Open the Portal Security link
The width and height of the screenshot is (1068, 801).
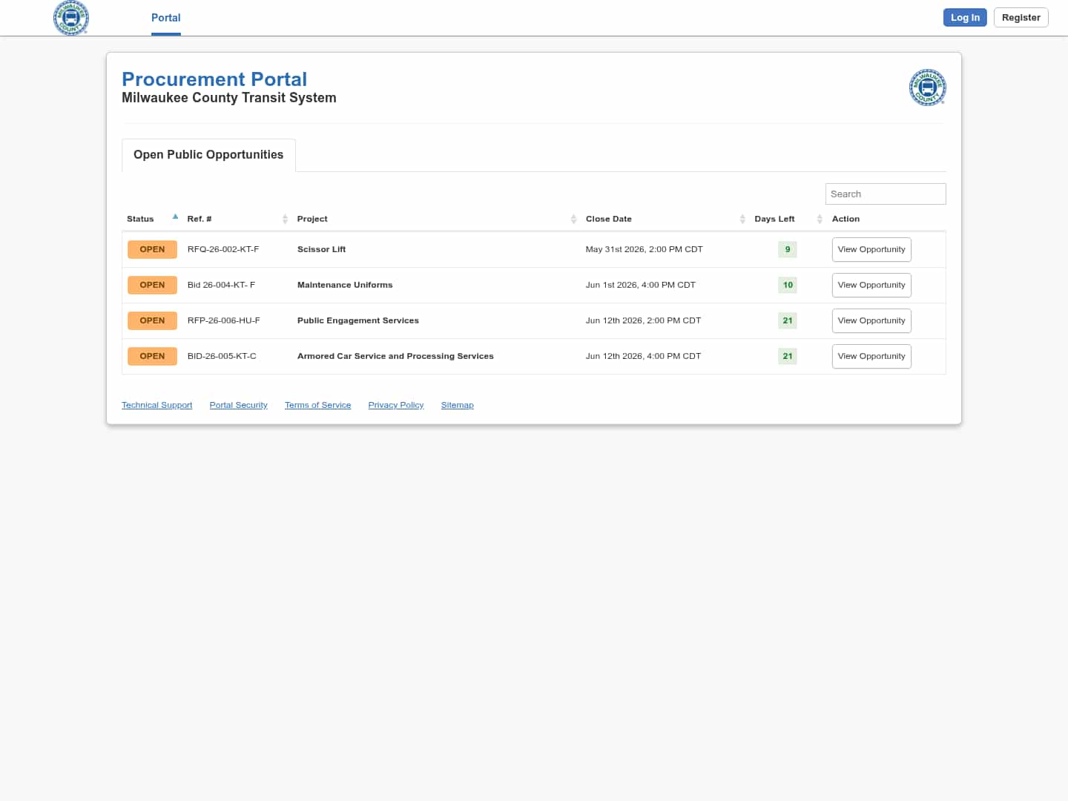coord(238,405)
